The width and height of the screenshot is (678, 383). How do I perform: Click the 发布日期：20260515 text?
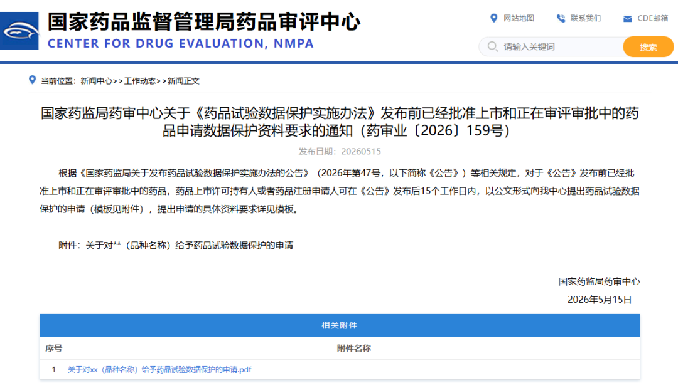340,152
